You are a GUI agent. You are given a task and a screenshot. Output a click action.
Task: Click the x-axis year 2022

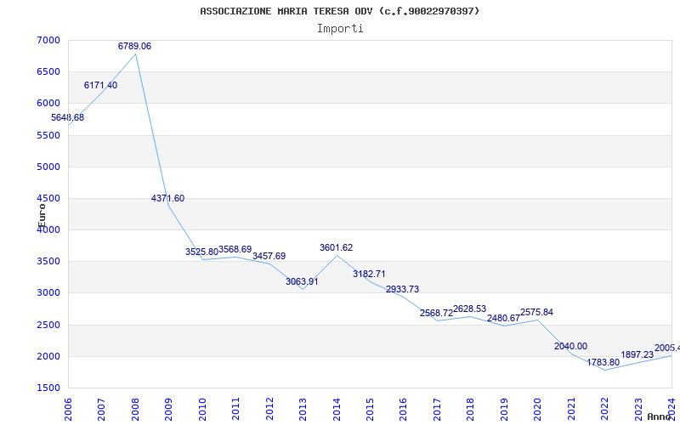[x=604, y=409]
